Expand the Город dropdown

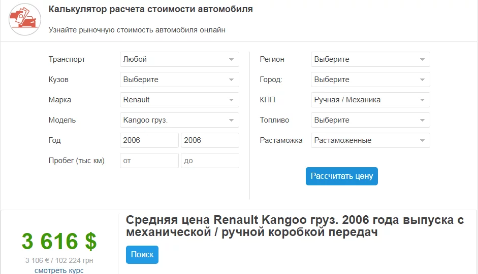pyautogui.click(x=370, y=80)
